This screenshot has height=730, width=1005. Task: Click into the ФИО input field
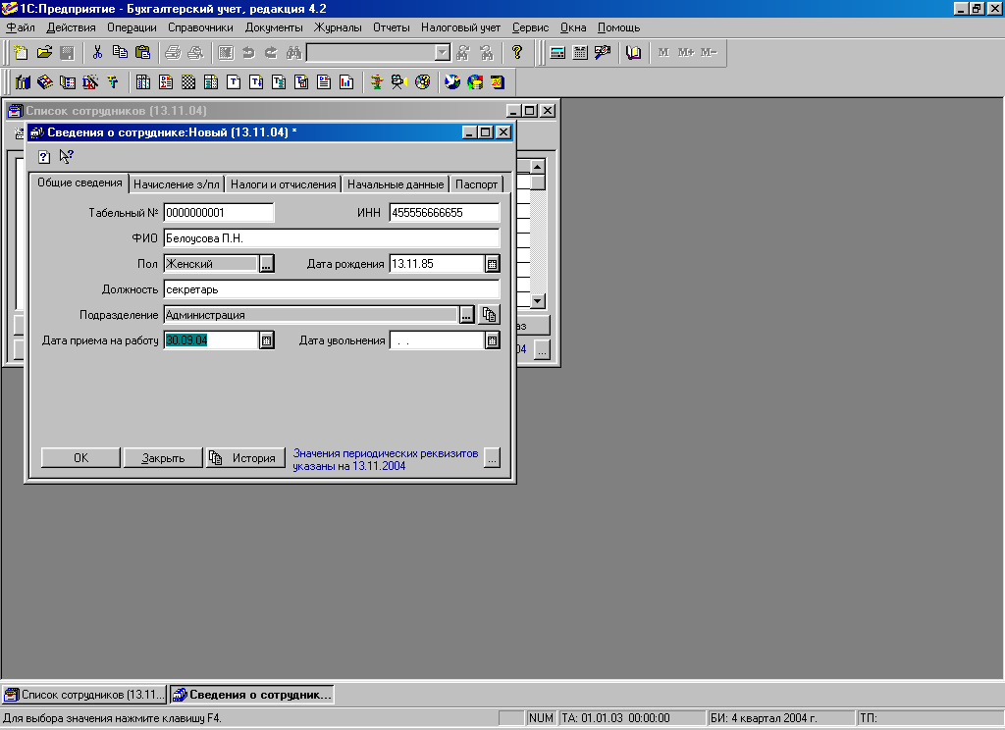point(332,238)
